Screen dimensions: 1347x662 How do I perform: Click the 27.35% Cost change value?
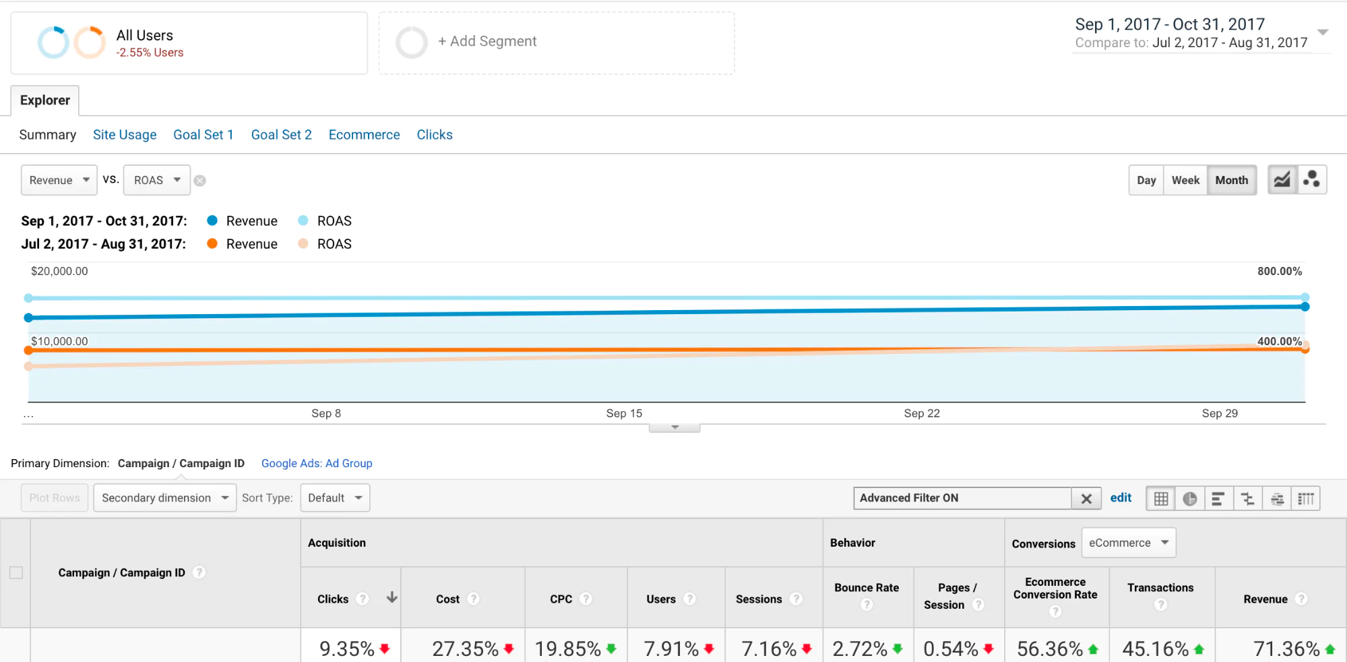coord(465,649)
